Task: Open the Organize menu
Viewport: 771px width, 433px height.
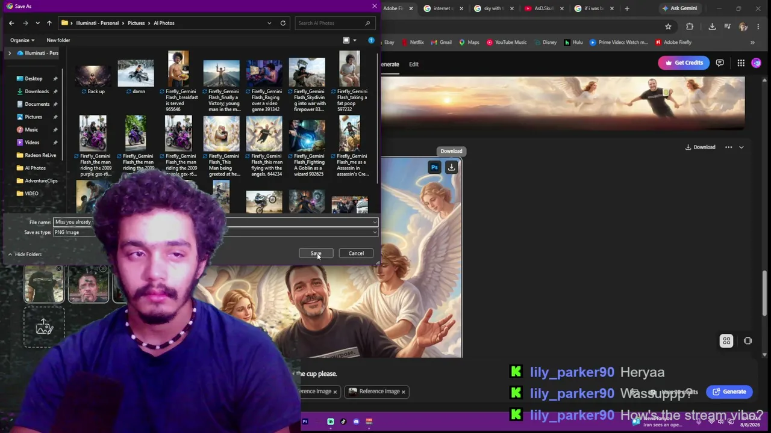Action: click(x=22, y=40)
